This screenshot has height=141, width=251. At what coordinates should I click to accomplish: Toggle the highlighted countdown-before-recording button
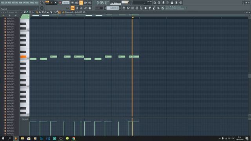point(81,3)
